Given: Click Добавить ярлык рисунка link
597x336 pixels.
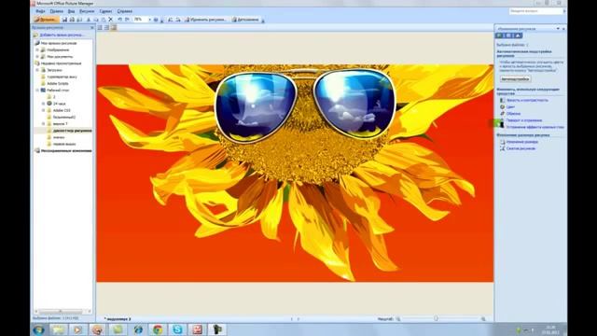Looking at the screenshot, I should pyautogui.click(x=62, y=35).
